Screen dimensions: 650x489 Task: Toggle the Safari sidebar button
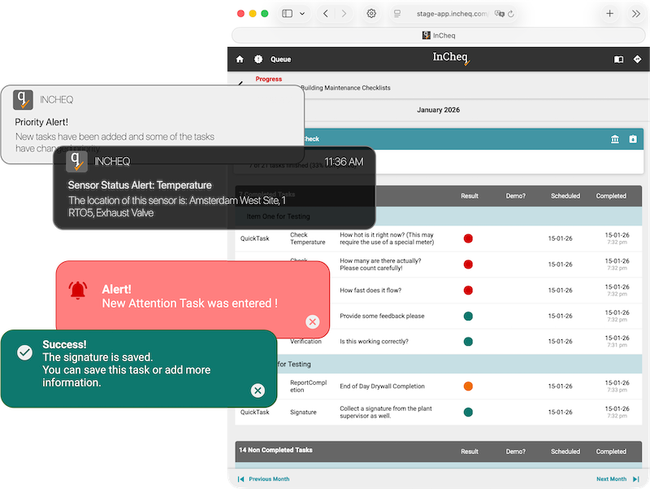288,14
